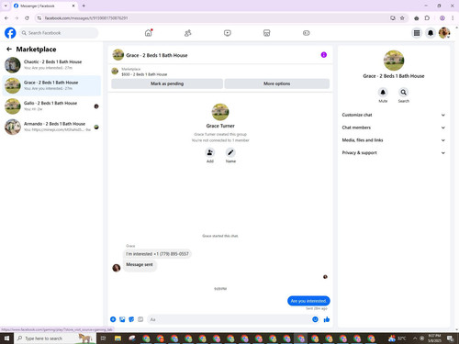Open more actions plus icon in composer

click(x=113, y=319)
